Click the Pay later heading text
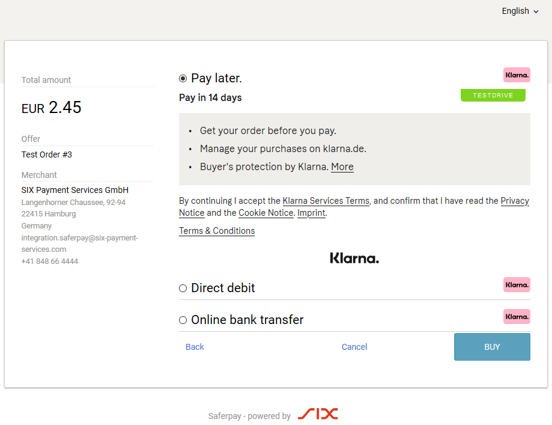Image resolution: width=552 pixels, height=425 pixels. (x=216, y=78)
